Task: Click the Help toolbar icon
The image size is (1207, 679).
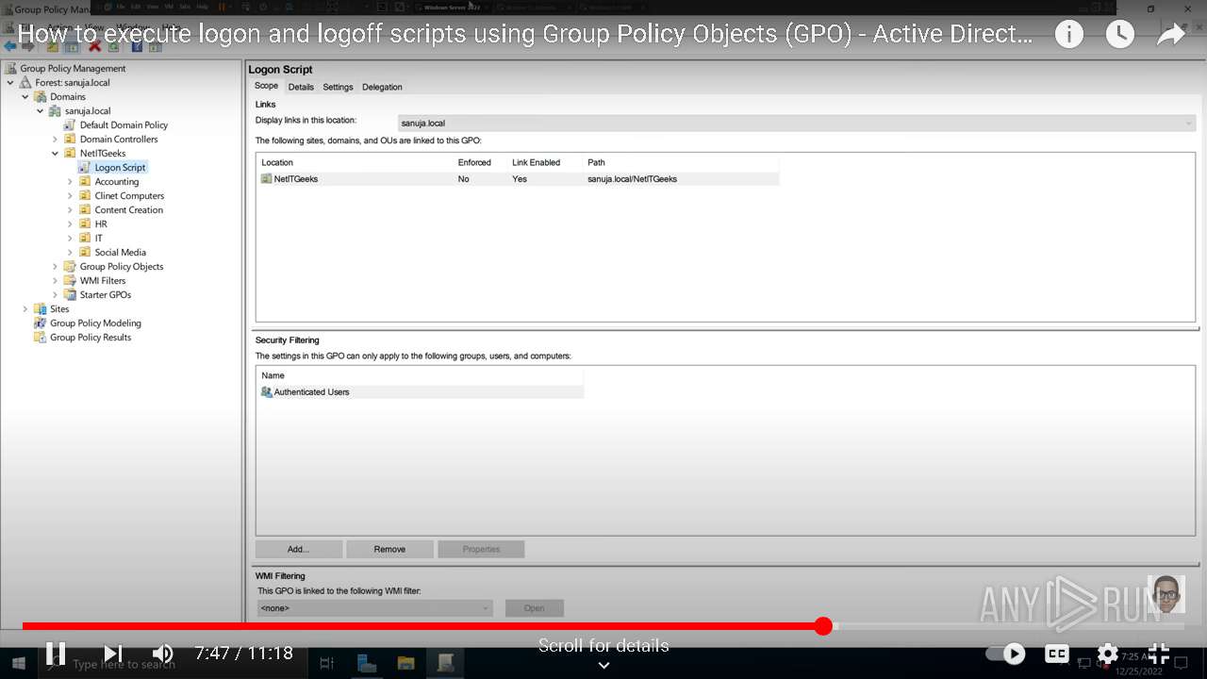Action: click(137, 46)
